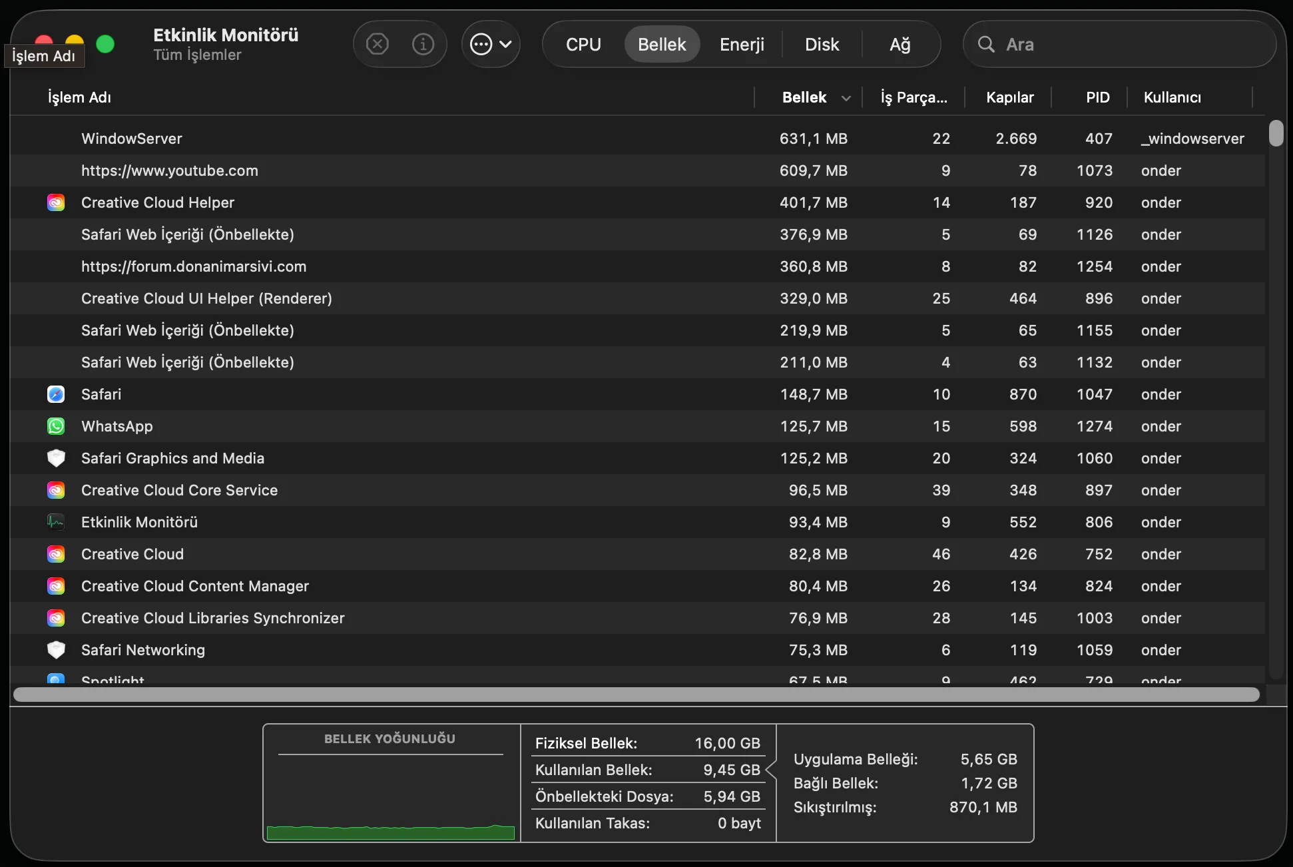Switch to the Enerji tab
Image resolution: width=1293 pixels, height=867 pixels.
coord(742,45)
